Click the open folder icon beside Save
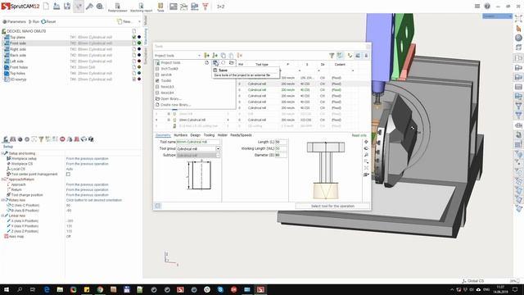524x295 pixels. [231, 63]
